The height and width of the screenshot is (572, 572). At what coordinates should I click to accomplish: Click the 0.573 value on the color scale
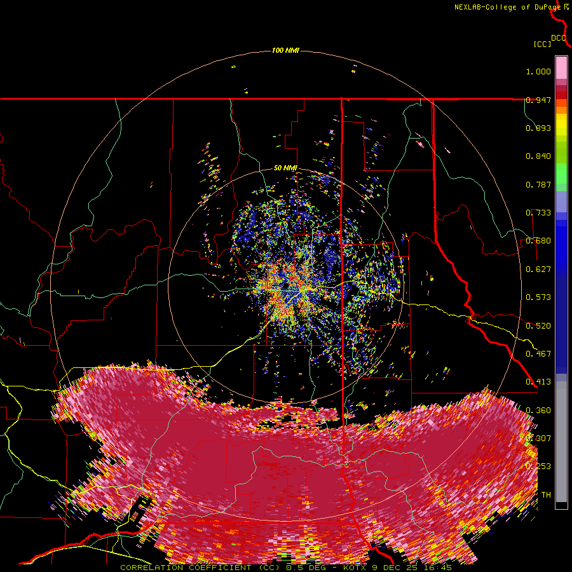coord(538,297)
